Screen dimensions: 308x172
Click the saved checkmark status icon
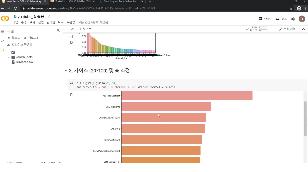pos(247,29)
